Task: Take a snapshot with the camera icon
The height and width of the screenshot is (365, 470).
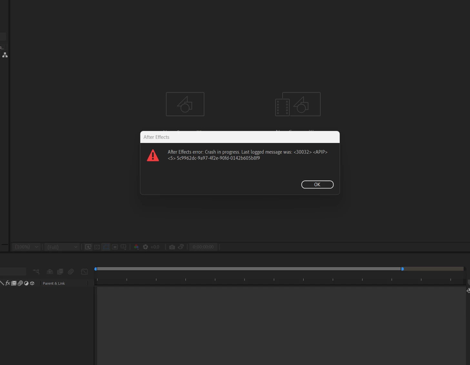Action: (172, 247)
